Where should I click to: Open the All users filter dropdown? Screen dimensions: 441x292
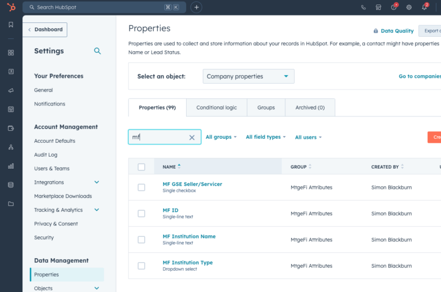click(308, 138)
